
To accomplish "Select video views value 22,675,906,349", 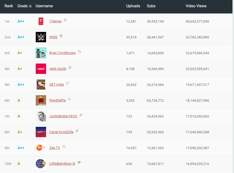I will (198, 53).
